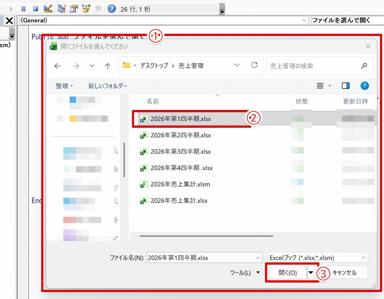
Task: Click the キャンセル button
Action: pos(344,273)
